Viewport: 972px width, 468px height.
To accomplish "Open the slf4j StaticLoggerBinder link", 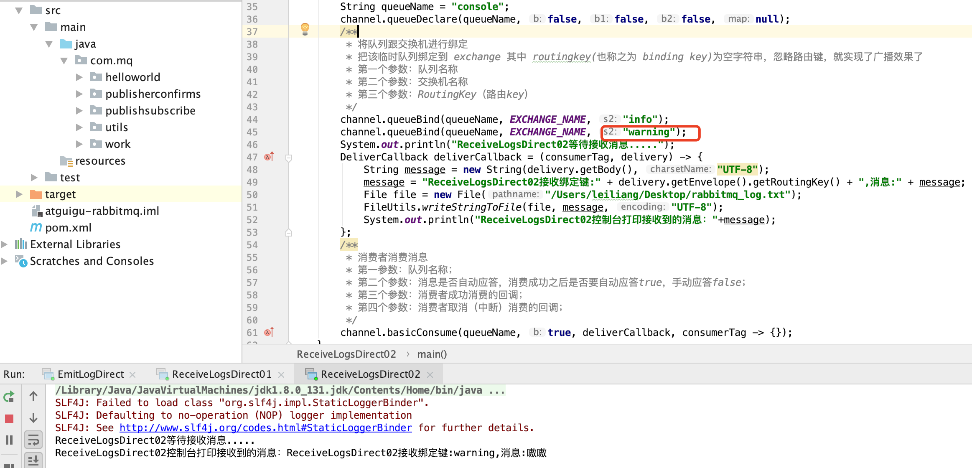I will 265,428.
